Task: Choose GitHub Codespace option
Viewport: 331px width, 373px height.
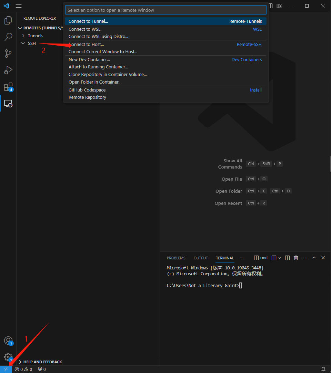Action: point(165,90)
